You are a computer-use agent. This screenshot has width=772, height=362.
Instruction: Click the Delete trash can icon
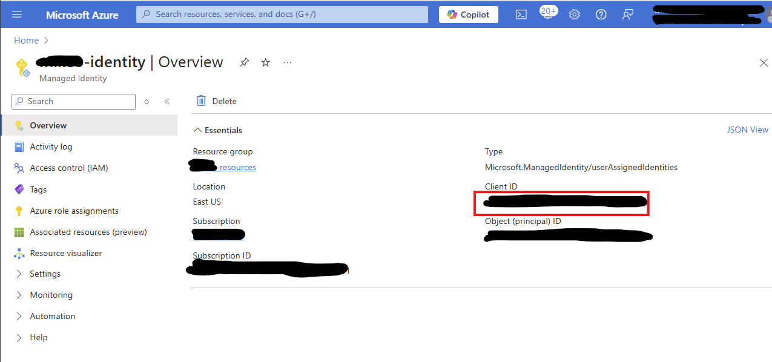click(x=201, y=101)
